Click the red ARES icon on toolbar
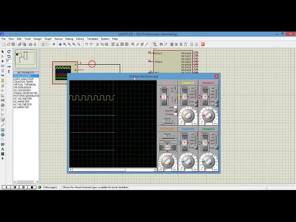Image resolution: width=296 pixels, height=222 pixels. [x=203, y=44]
